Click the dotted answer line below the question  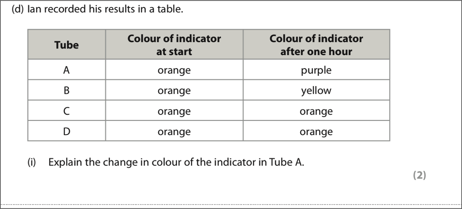pos(231,205)
